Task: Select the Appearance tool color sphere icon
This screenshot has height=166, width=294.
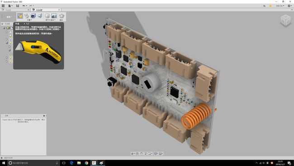Action: 20,16
